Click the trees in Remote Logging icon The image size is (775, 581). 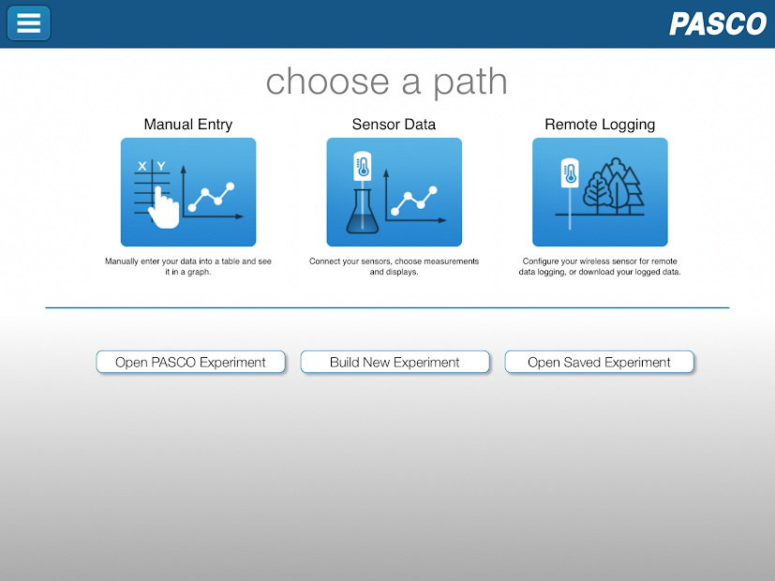[614, 187]
